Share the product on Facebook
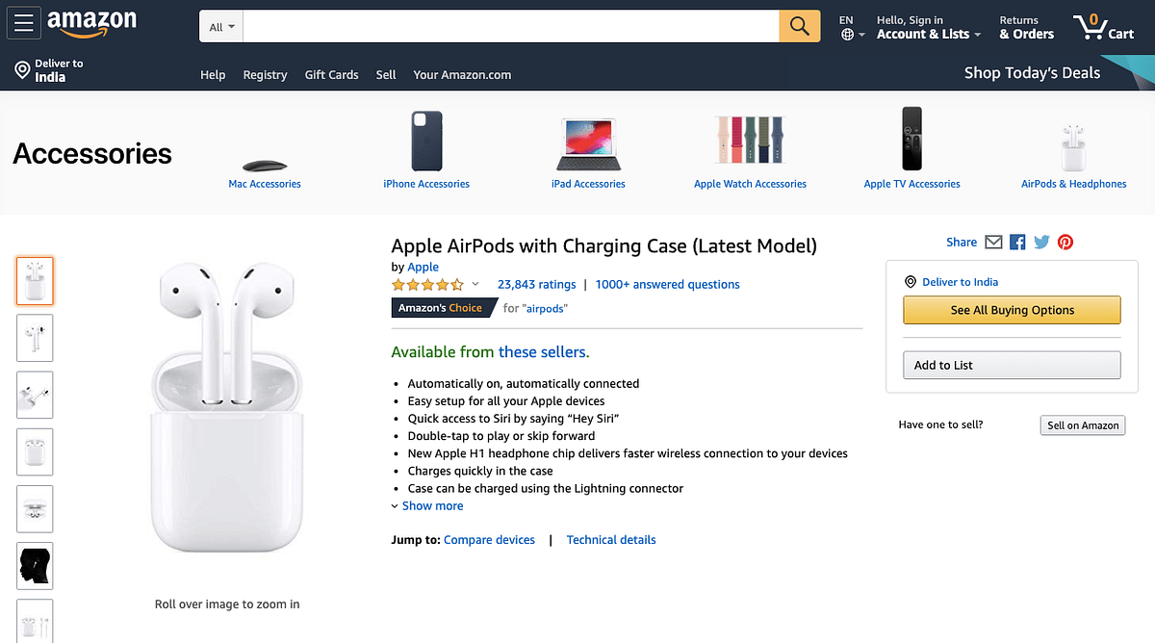The width and height of the screenshot is (1155, 643). point(1017,242)
